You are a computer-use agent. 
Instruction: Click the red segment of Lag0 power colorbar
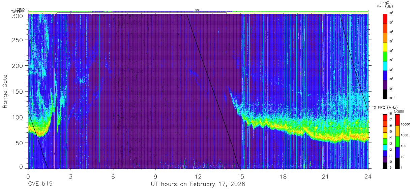[x=385, y=18]
